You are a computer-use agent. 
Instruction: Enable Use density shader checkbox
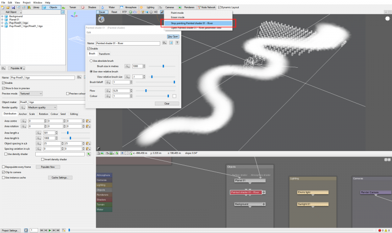(x=6, y=154)
